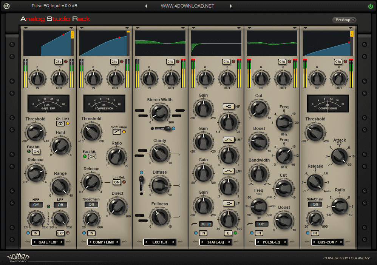Viewport: 377px width, 265px height.
Task: Go to the previous preset arrow
Action: coord(146,6)
